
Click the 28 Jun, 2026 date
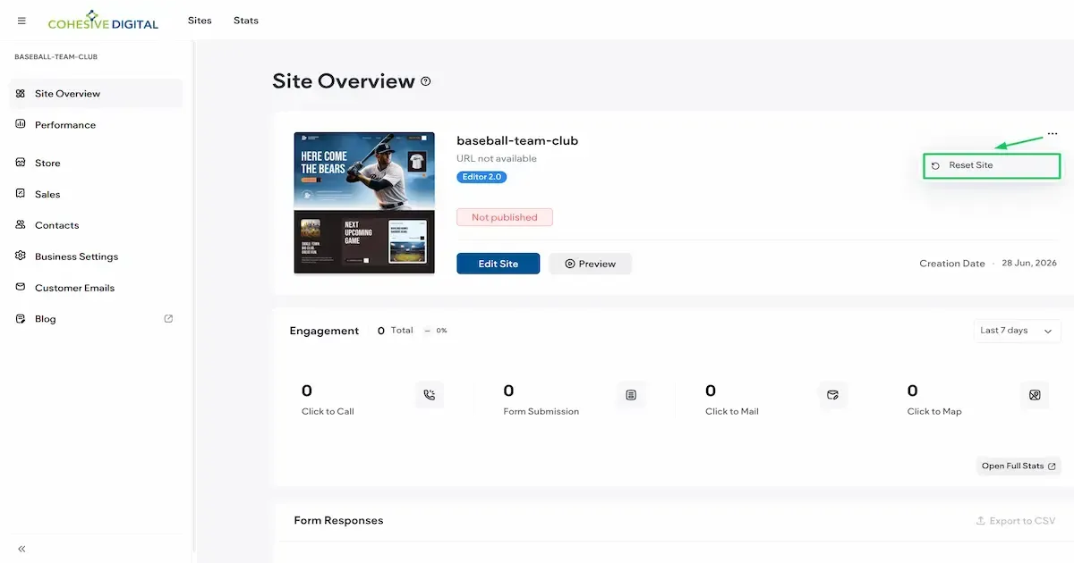pos(1029,264)
